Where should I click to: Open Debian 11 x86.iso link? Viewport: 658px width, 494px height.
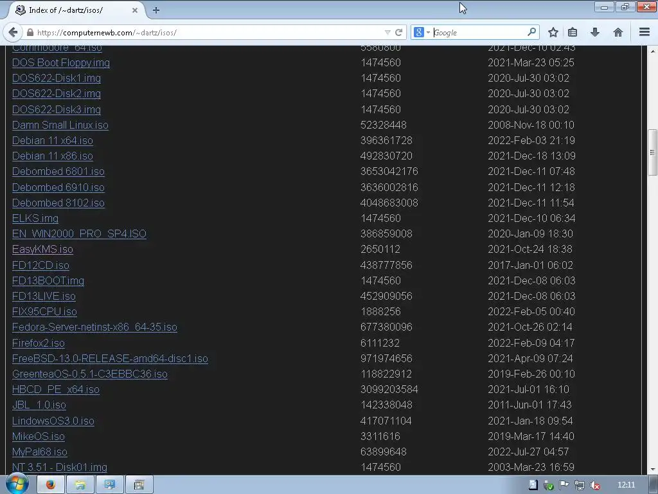(53, 156)
